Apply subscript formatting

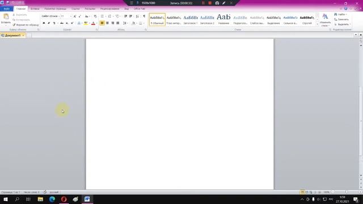(x=67, y=23)
